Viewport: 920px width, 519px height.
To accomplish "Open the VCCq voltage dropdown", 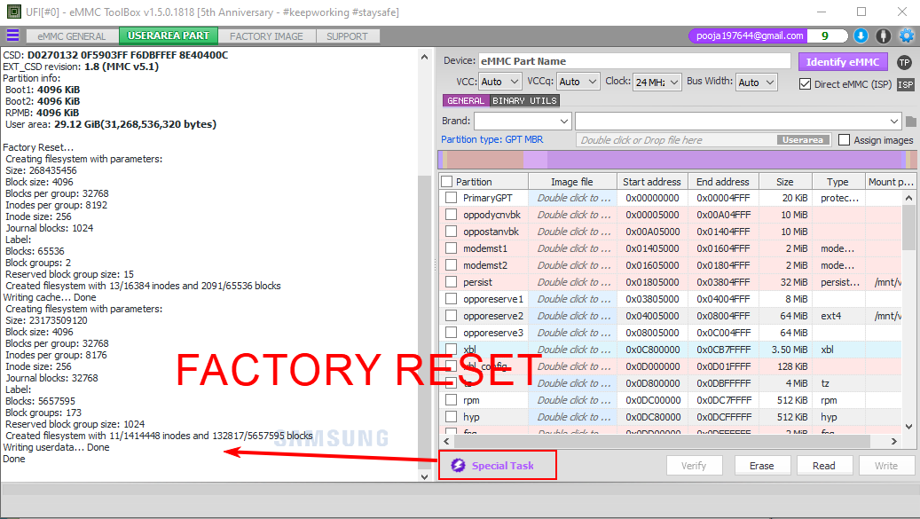I will (x=578, y=82).
